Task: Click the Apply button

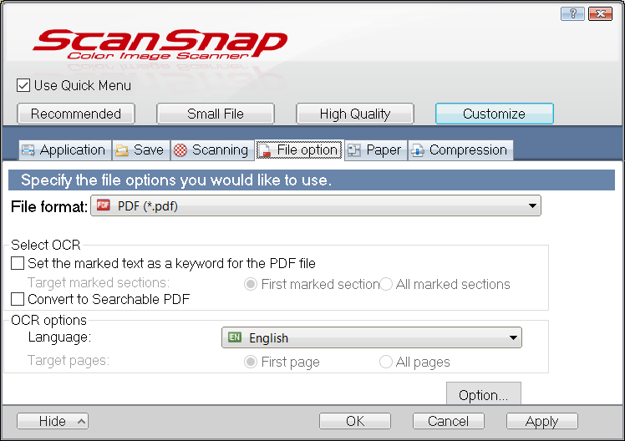Action: pyautogui.click(x=542, y=421)
